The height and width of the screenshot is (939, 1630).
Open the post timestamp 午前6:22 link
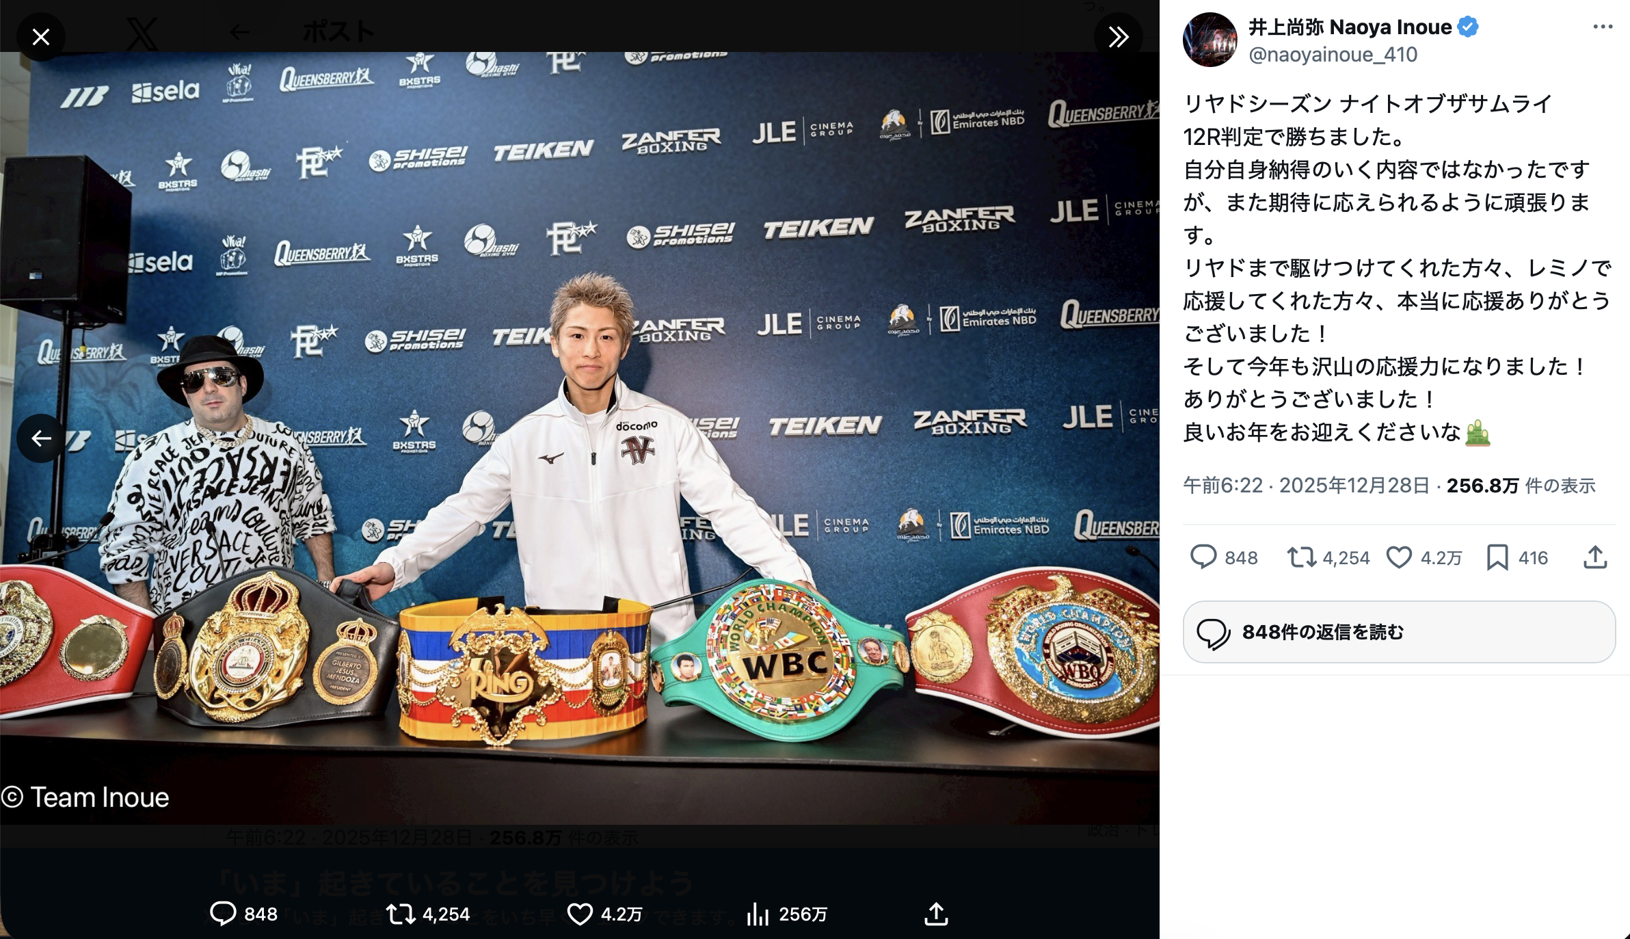pyautogui.click(x=1222, y=486)
